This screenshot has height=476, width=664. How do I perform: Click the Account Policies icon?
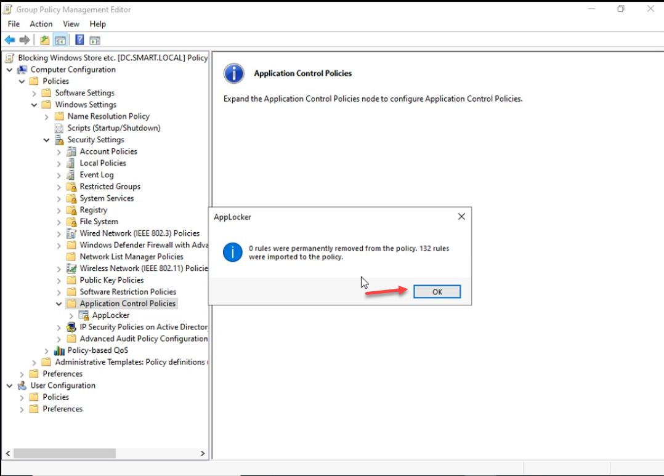(71, 151)
